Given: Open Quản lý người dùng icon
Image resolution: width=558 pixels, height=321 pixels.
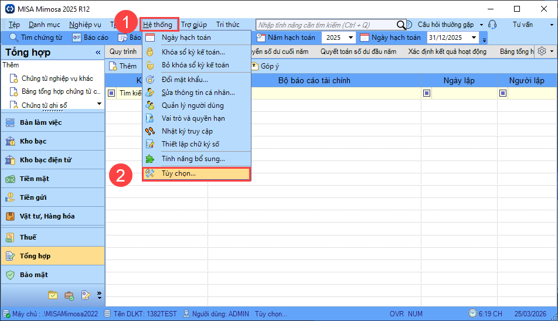Looking at the screenshot, I should tap(150, 105).
